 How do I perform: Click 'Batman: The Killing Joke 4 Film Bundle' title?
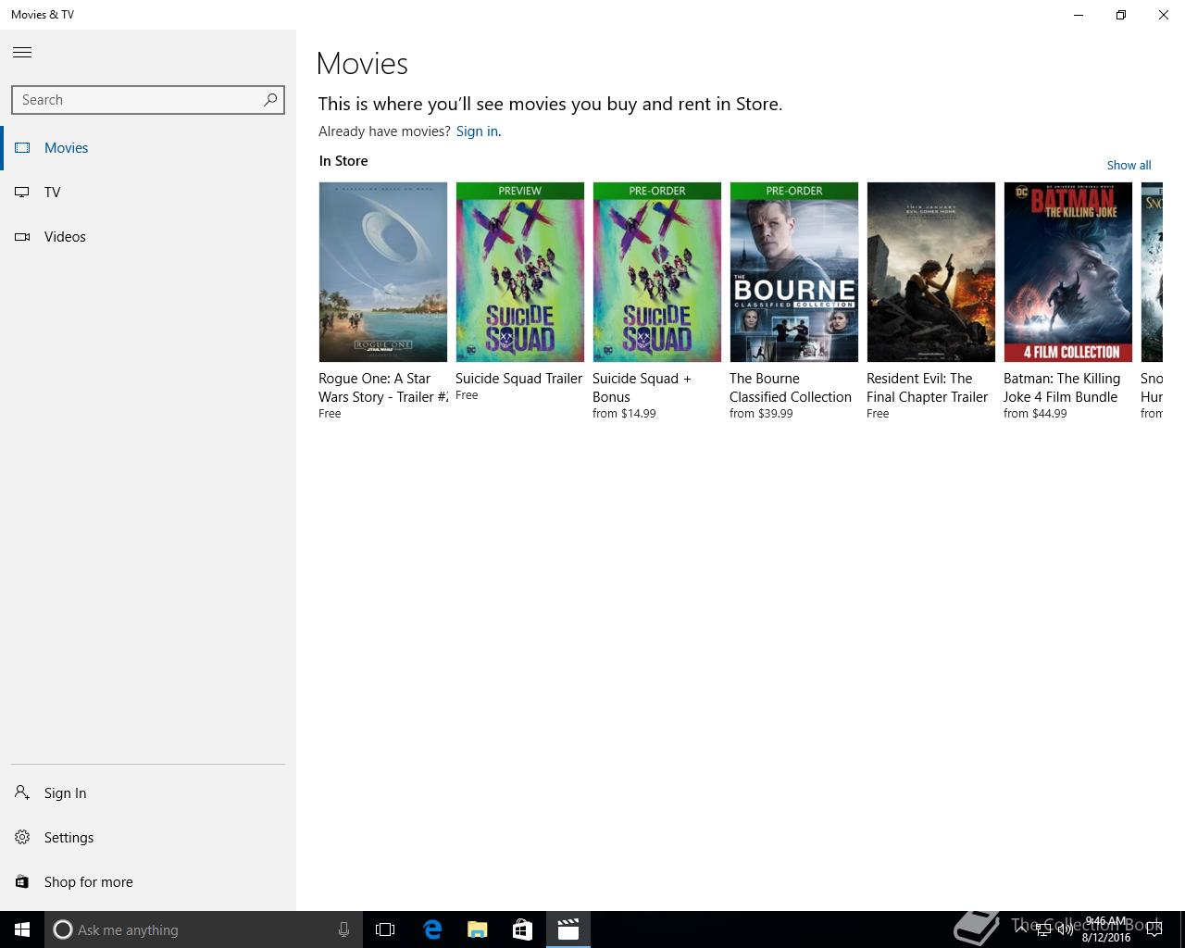point(1062,388)
